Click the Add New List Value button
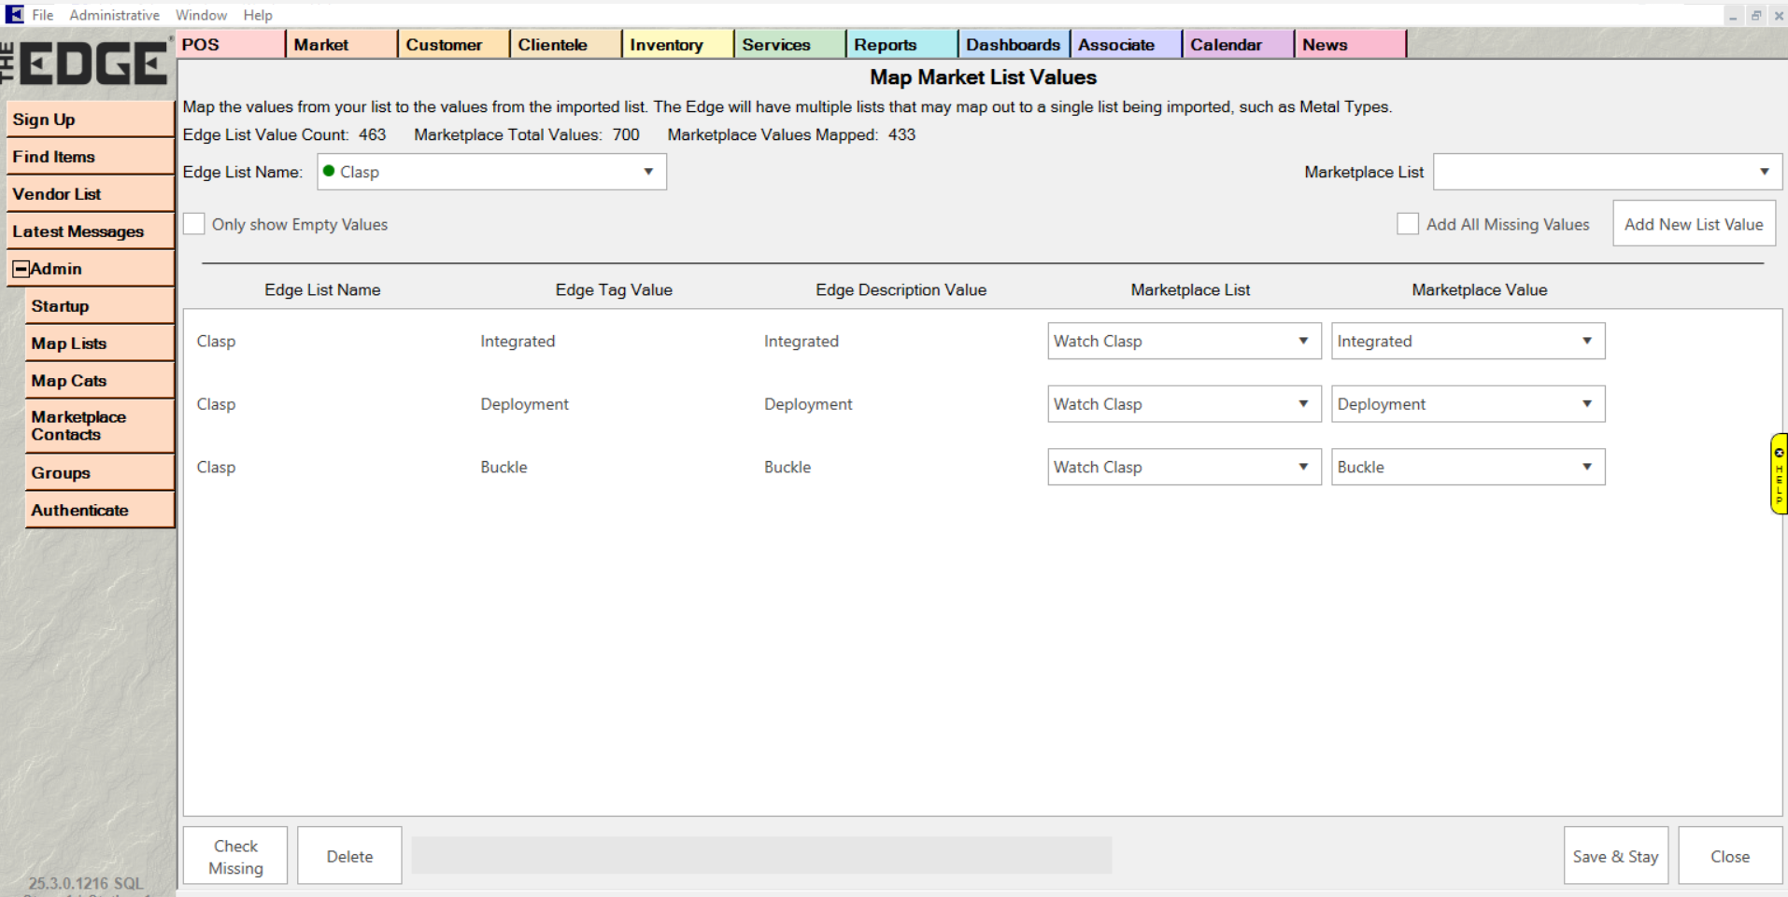 coord(1693,224)
